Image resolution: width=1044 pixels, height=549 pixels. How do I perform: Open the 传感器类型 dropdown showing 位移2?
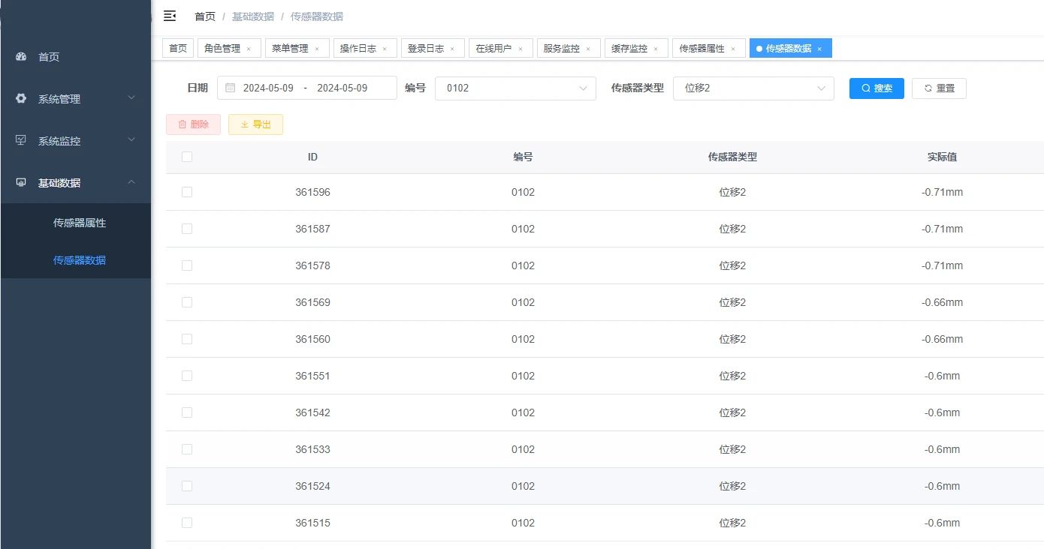click(x=753, y=88)
